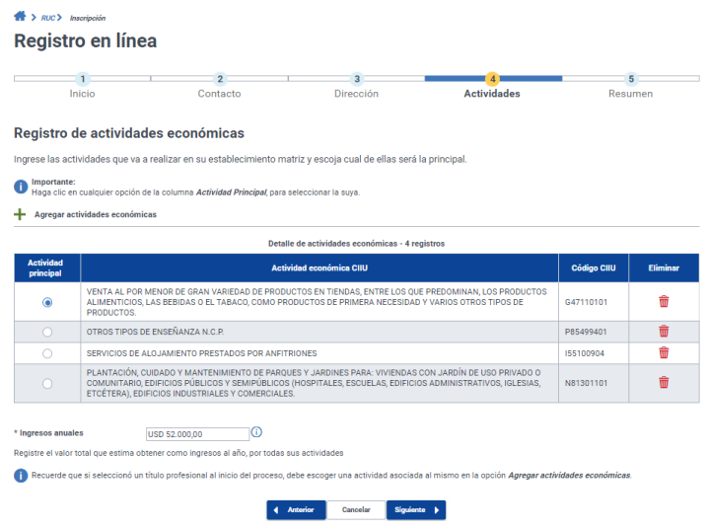This screenshot has width=708, height=531.
Task: Click the VENTA AL POR MENOR description
Action: click(x=317, y=302)
